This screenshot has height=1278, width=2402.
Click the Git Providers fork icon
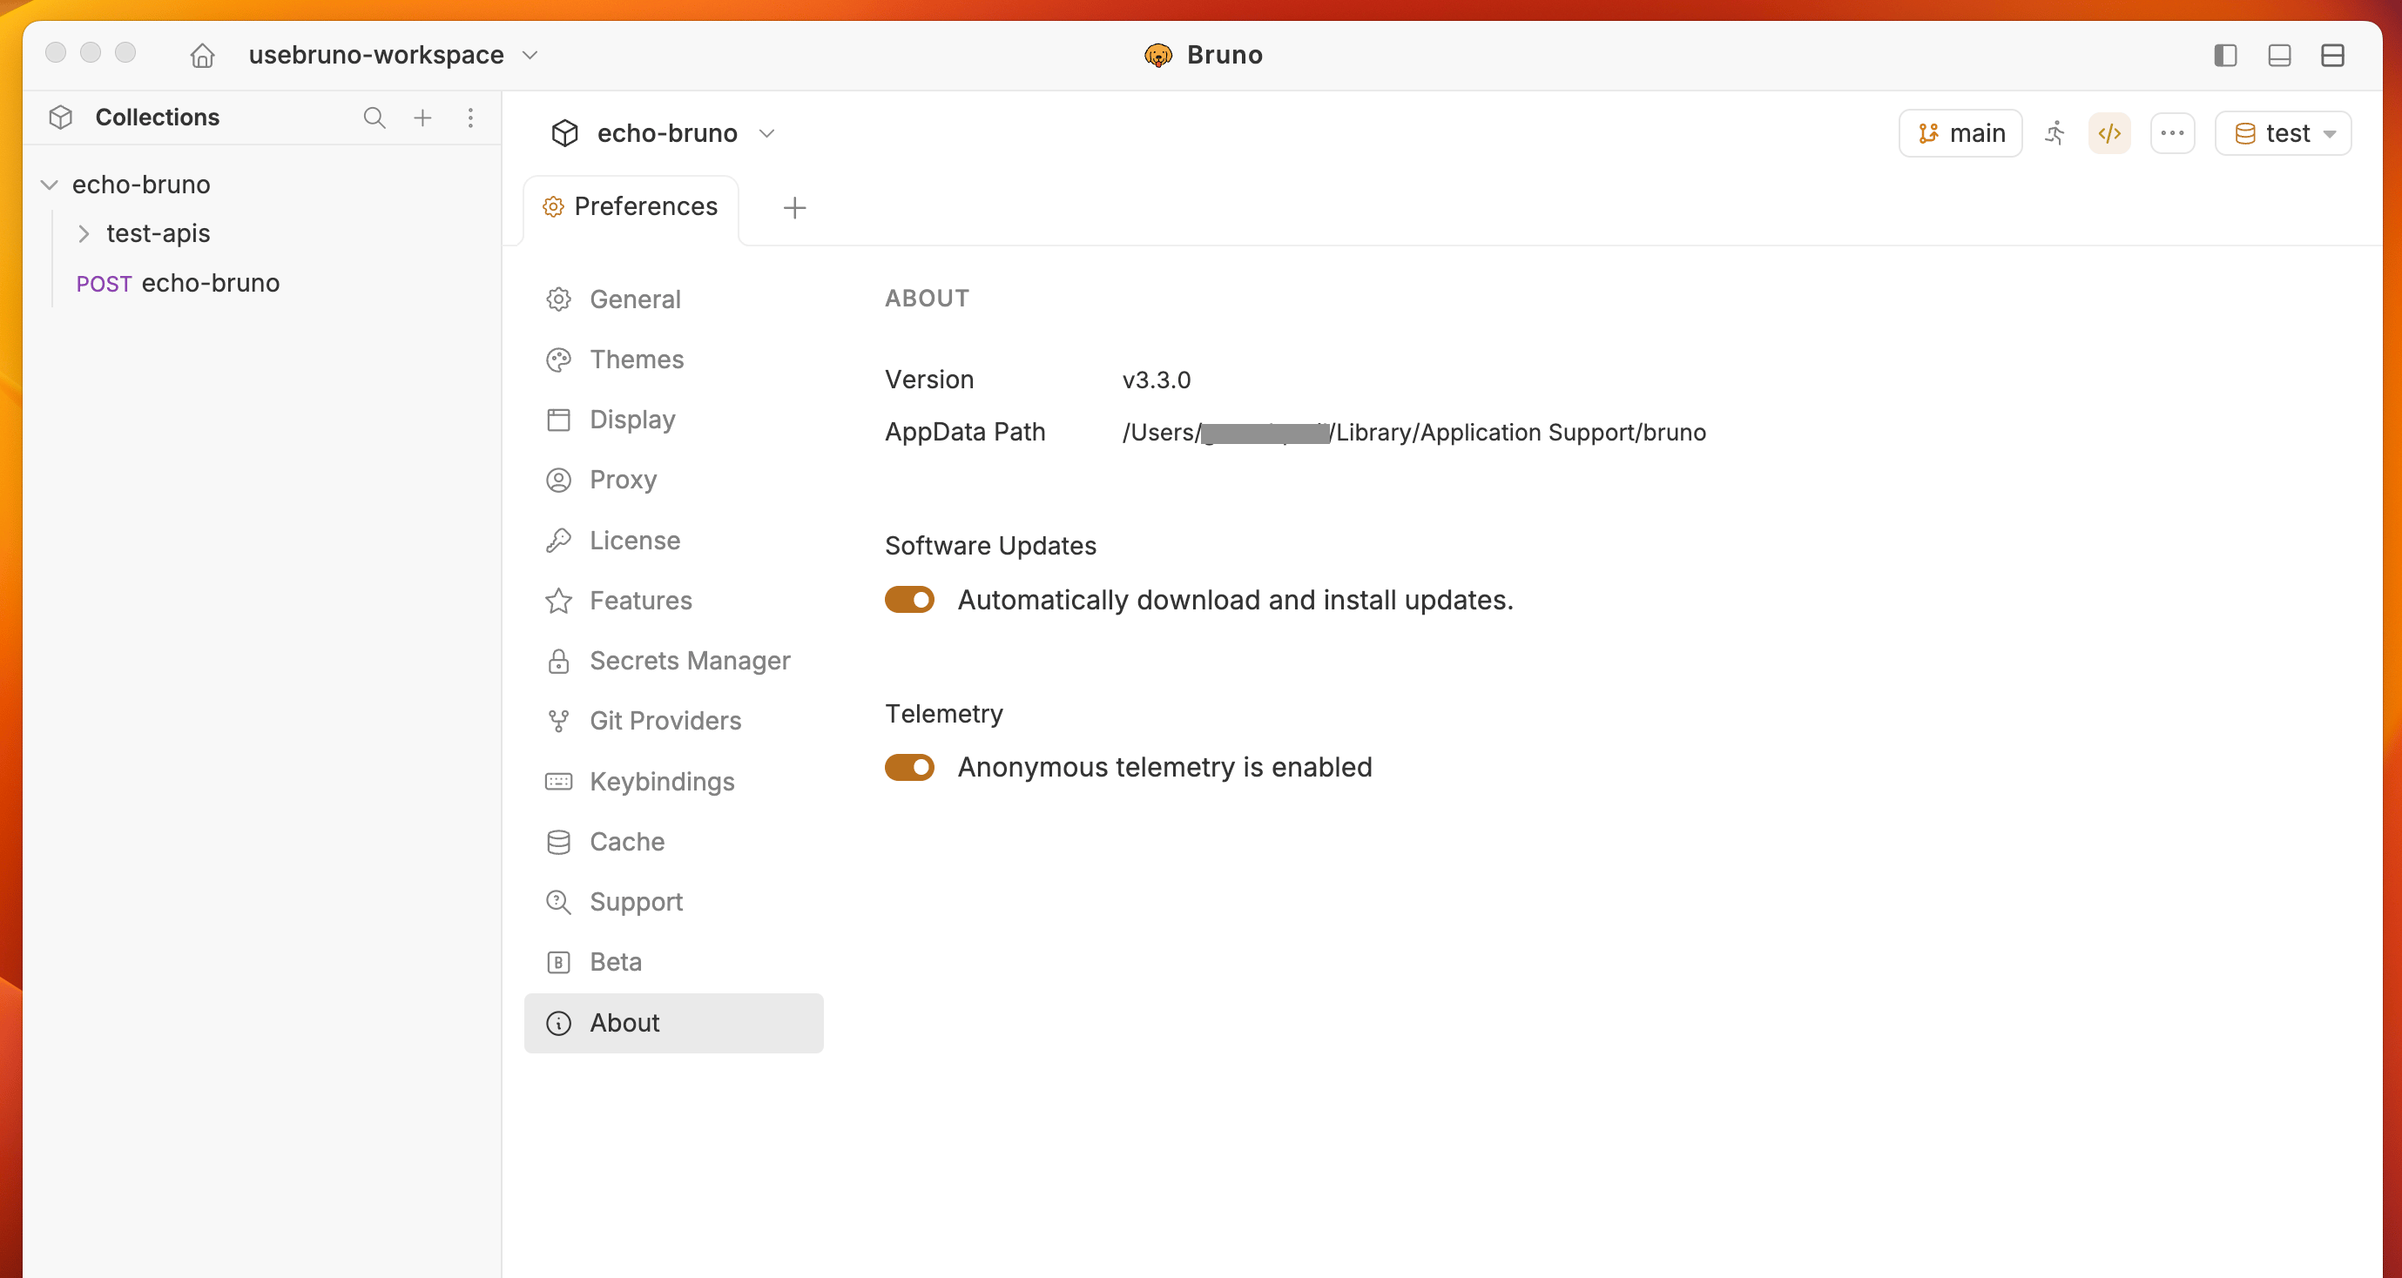coord(558,722)
